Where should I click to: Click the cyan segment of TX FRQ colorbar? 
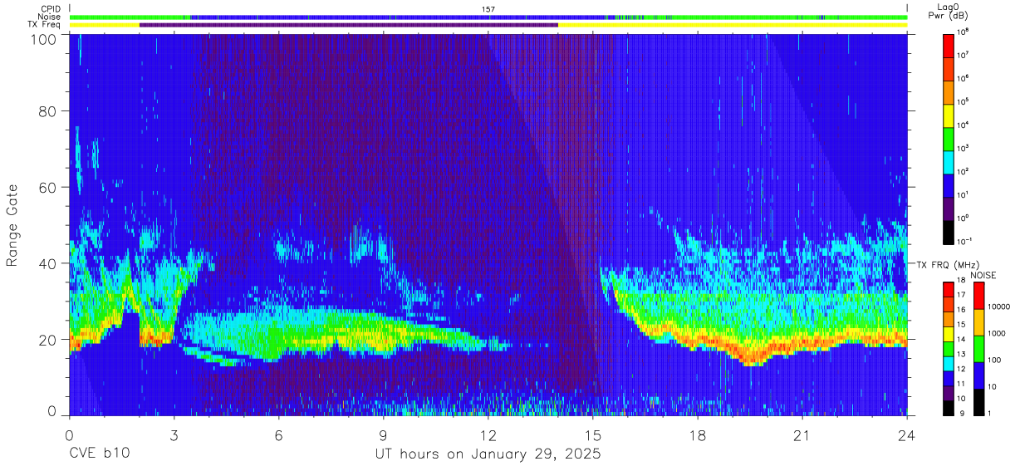click(x=949, y=364)
